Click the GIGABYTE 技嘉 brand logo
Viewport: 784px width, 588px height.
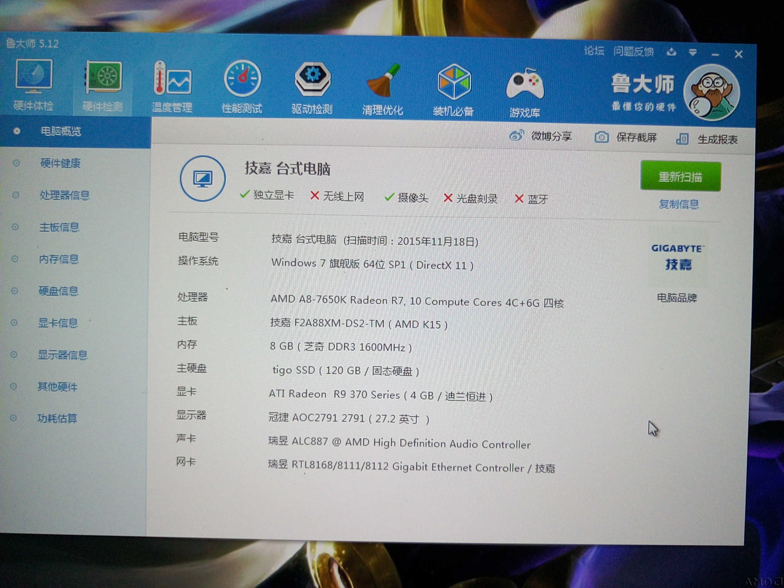coord(678,257)
